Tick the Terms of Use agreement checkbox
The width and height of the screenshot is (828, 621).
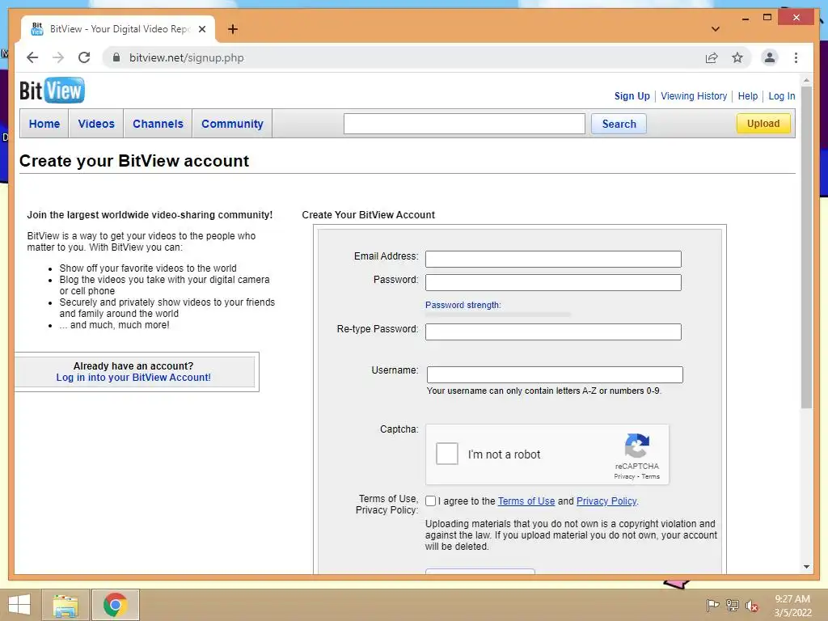click(x=430, y=501)
